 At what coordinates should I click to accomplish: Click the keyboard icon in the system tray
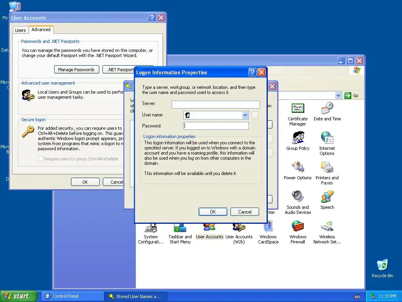tap(357, 296)
